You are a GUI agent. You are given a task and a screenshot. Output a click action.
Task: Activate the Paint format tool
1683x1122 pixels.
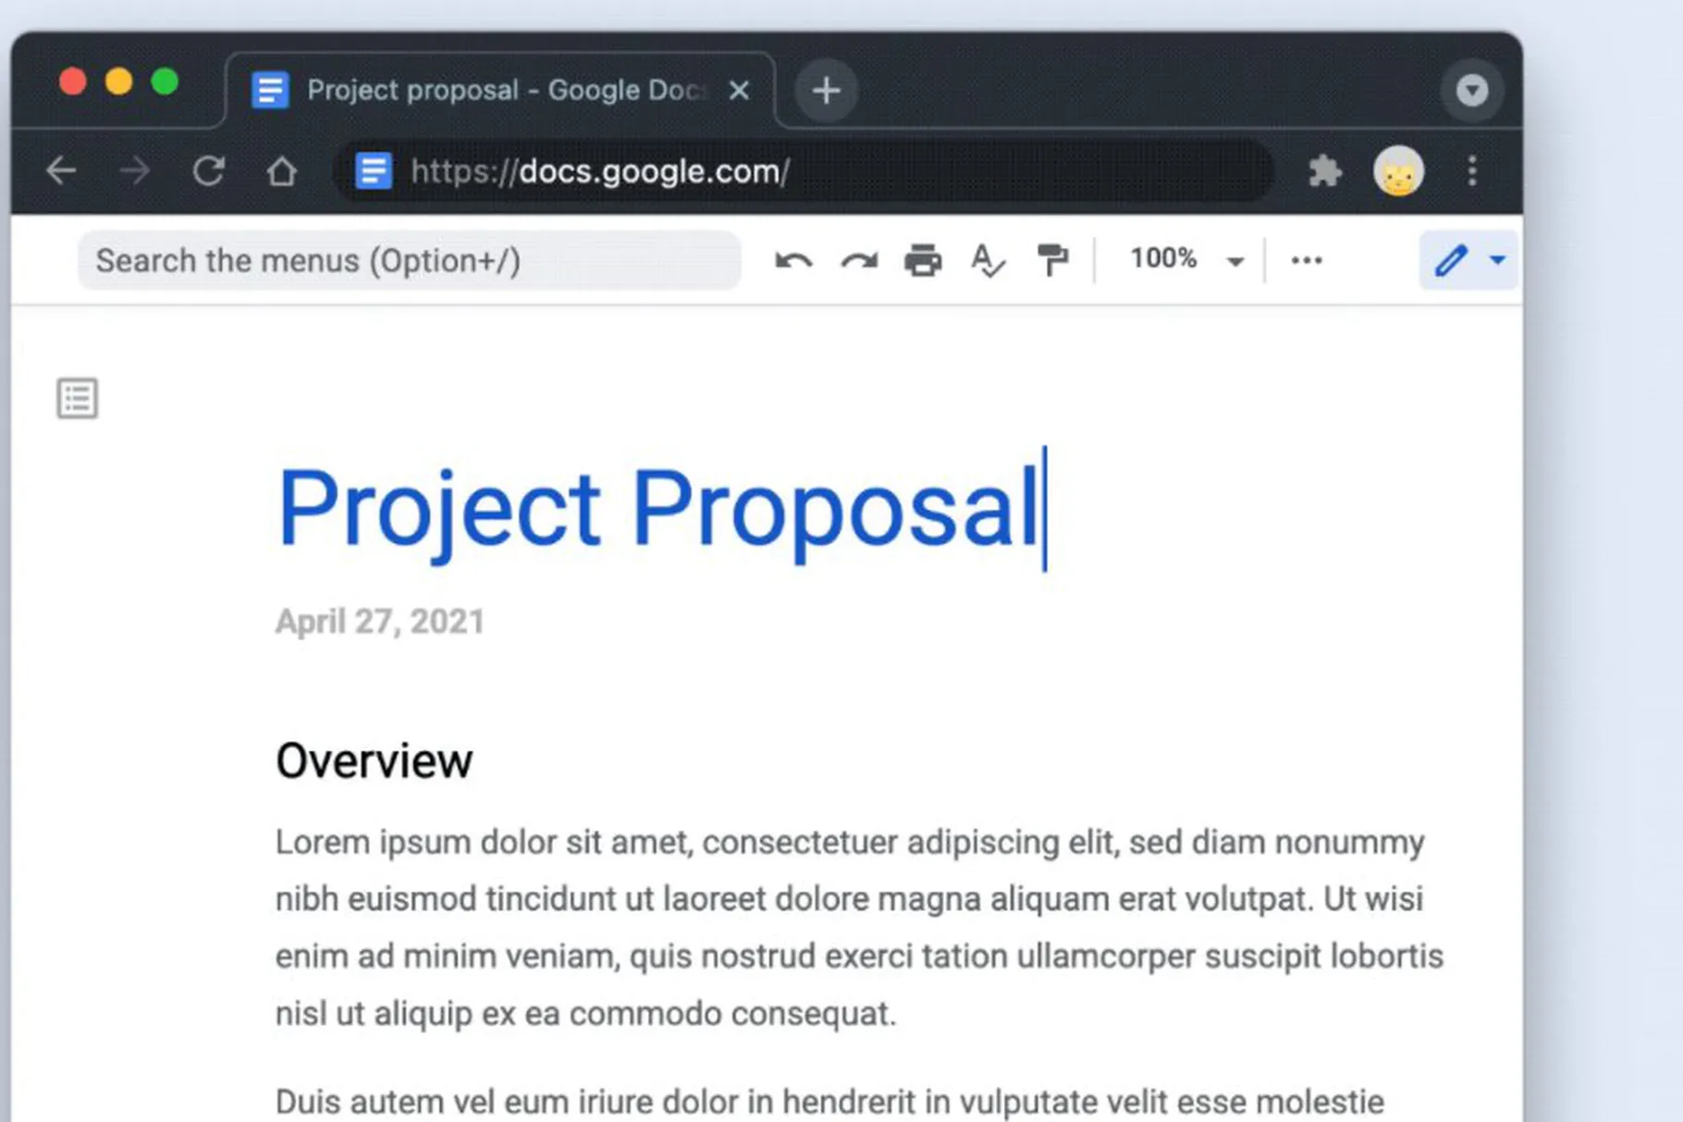(1053, 260)
